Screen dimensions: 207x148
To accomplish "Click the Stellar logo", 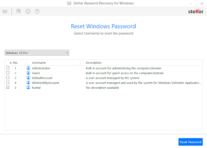I will pos(196,11).
